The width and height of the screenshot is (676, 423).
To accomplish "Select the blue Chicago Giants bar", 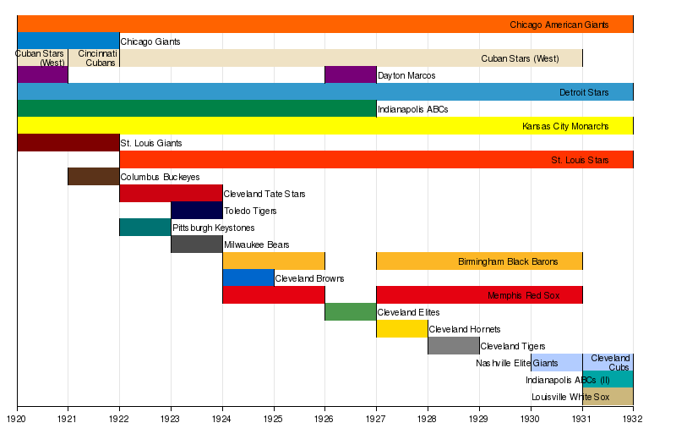I will (68, 41).
